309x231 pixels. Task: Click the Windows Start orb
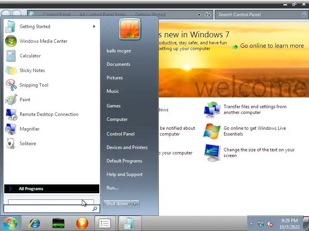[10, 223]
